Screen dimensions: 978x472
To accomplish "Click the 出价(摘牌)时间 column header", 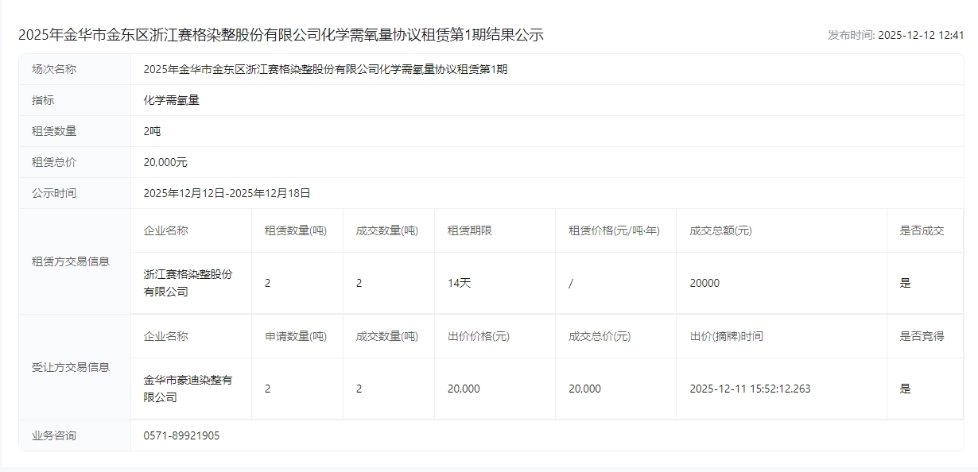I will tap(726, 336).
